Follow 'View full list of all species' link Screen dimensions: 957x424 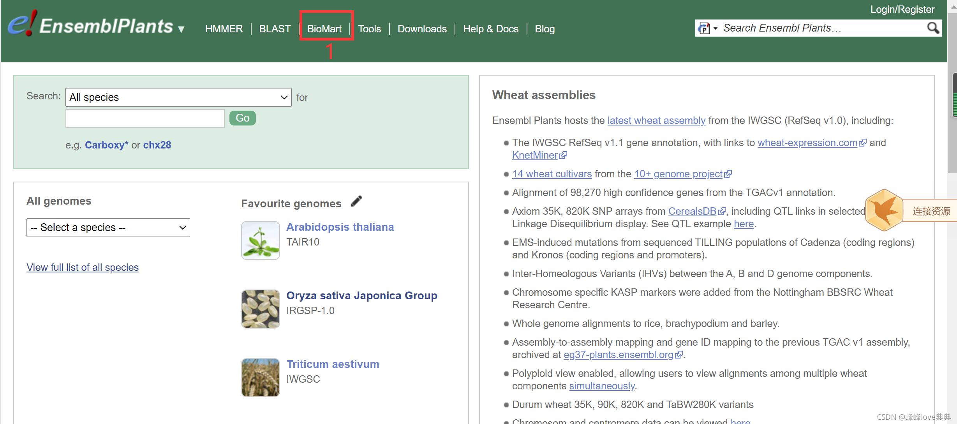coord(83,267)
